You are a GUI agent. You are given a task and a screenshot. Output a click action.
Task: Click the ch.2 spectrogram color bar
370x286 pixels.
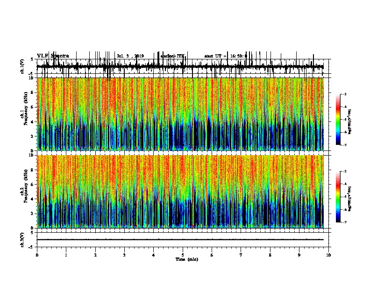(x=338, y=197)
